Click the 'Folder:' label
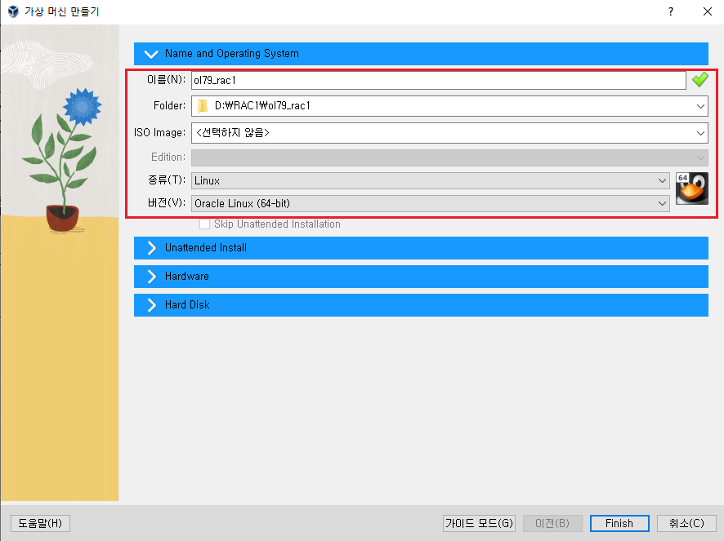 [x=169, y=106]
